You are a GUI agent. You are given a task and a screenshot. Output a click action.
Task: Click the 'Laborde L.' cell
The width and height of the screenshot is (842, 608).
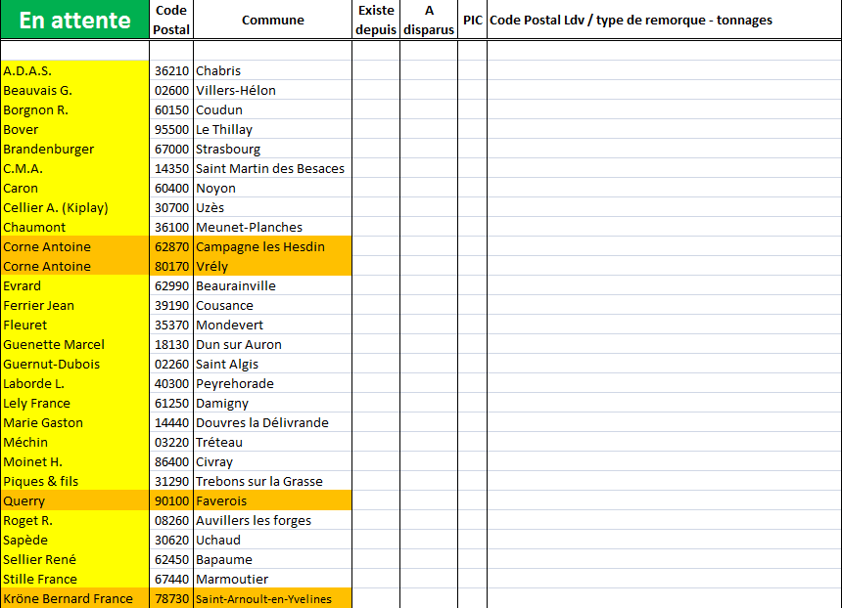(x=74, y=384)
